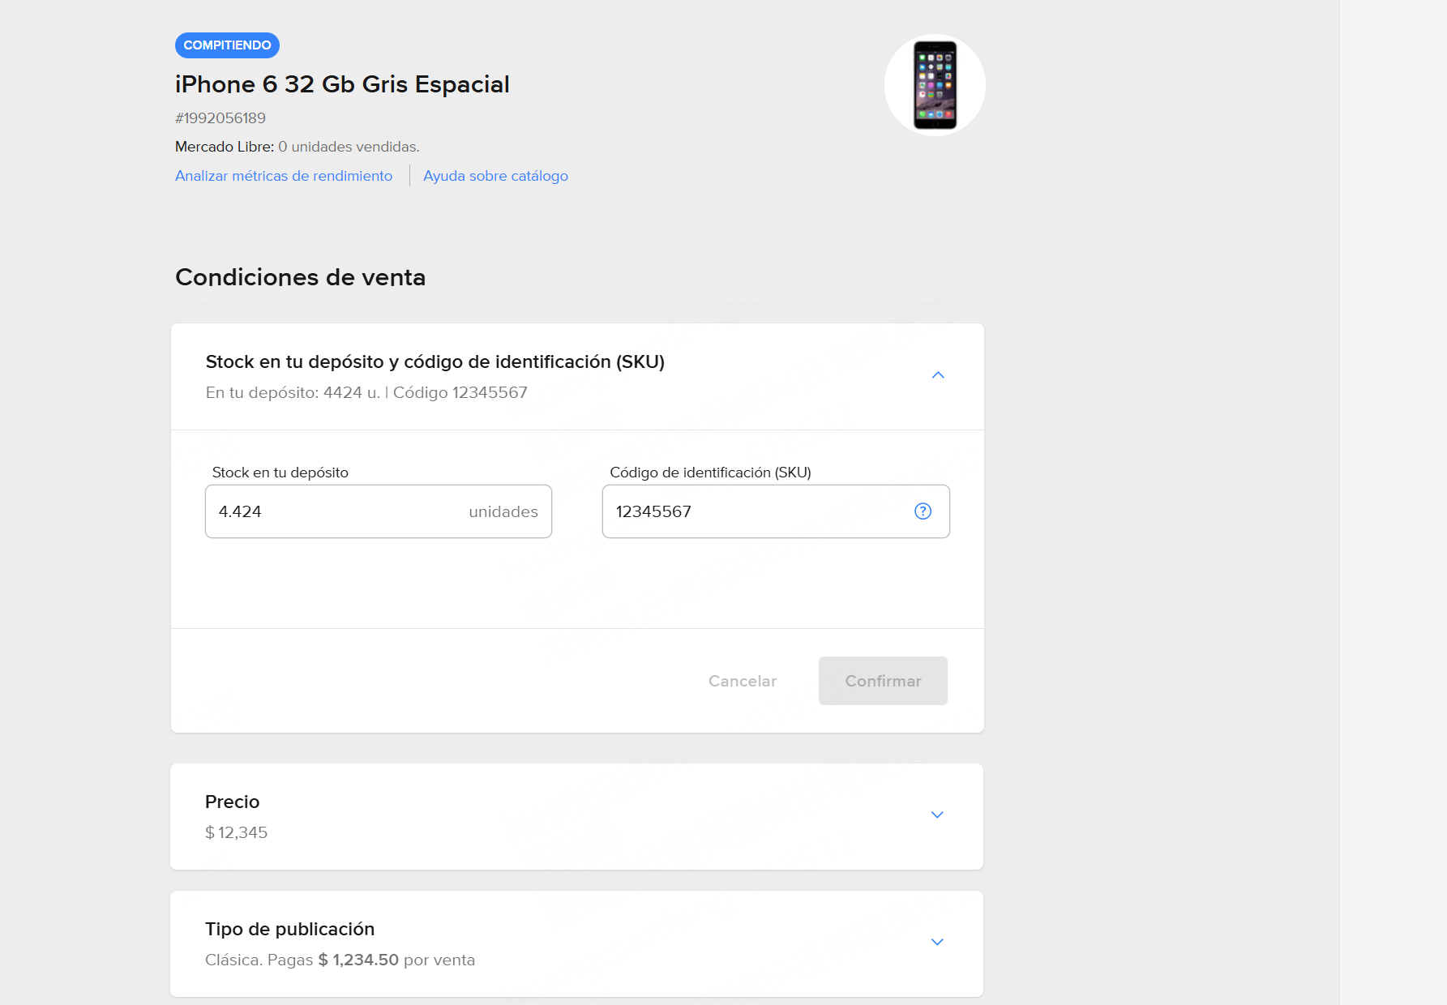Click the Tipo de publicación title

pyautogui.click(x=289, y=929)
